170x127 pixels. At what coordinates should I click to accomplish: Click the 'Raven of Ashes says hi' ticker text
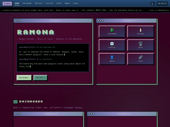67,10
